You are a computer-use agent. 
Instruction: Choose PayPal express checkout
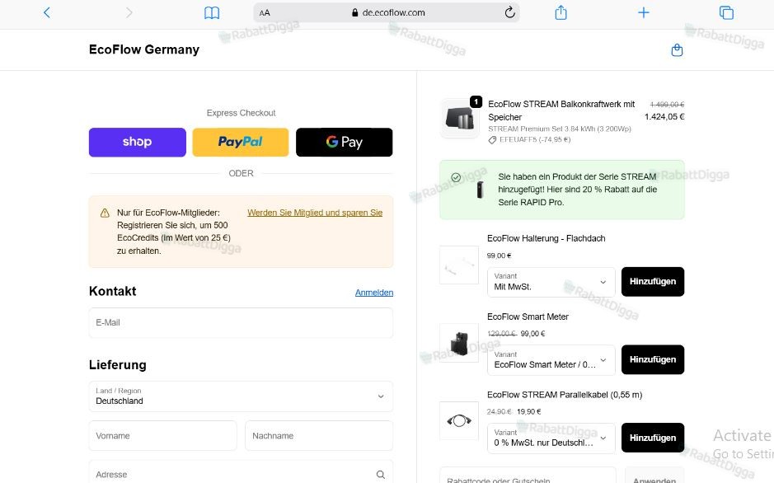pyautogui.click(x=241, y=142)
